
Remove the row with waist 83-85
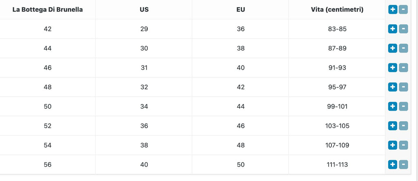(403, 29)
